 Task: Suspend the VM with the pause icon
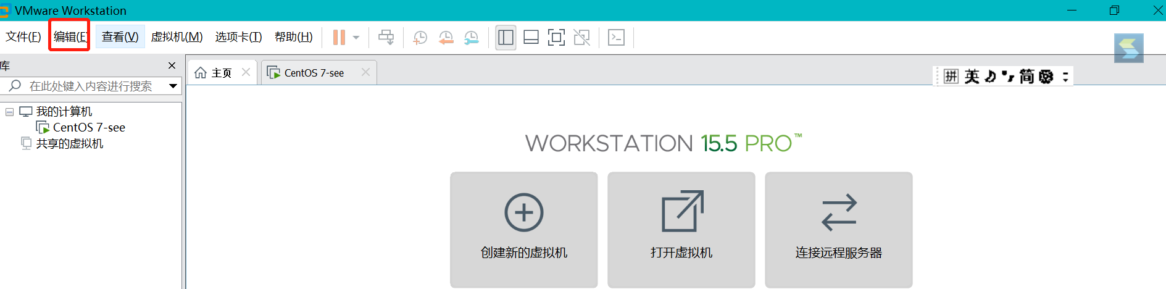coord(339,37)
